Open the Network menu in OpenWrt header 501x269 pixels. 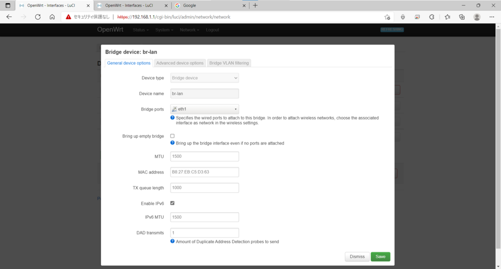click(x=189, y=30)
